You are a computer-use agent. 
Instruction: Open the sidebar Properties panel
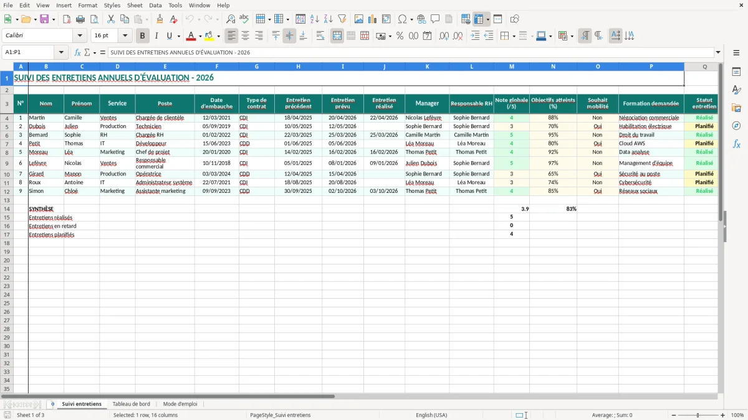click(x=737, y=72)
